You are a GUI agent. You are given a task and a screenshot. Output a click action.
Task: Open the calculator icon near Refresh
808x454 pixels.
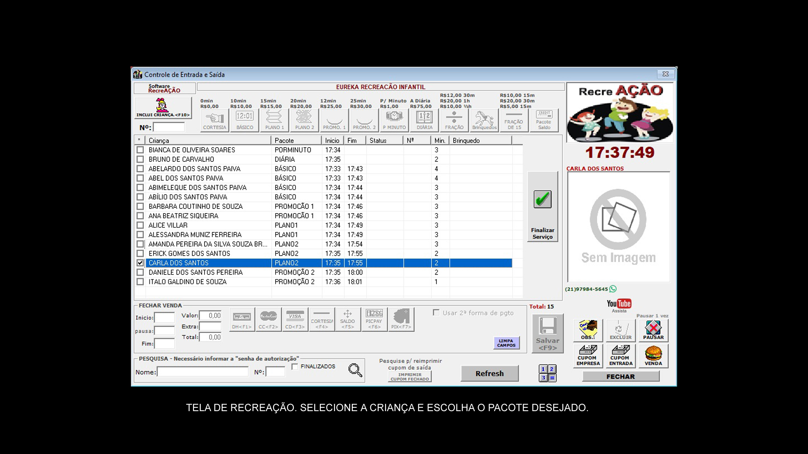(548, 373)
